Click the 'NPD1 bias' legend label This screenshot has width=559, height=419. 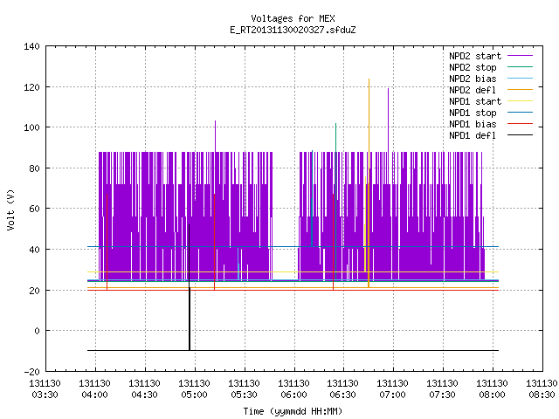pos(473,124)
